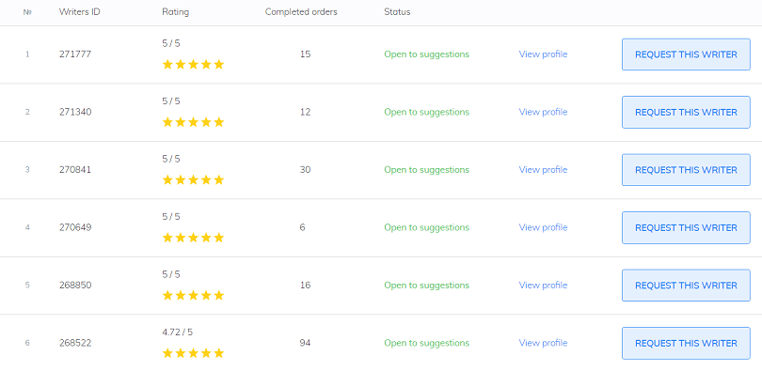Click the star rating for writer 271340
This screenshot has height=371, width=762.
193,122
